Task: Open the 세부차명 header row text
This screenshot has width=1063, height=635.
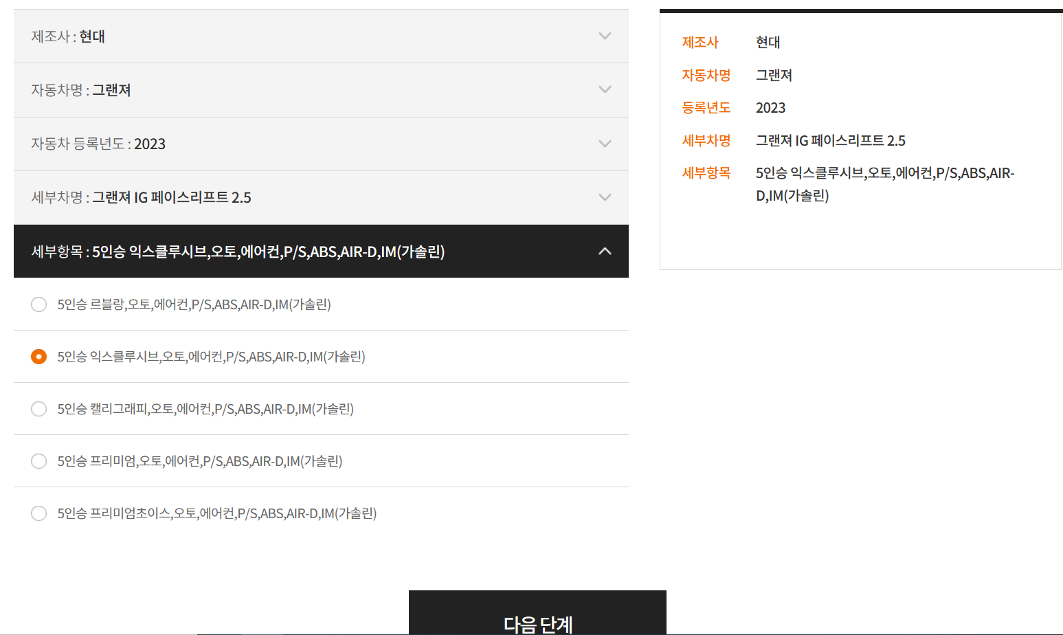Action: pyautogui.click(x=141, y=197)
